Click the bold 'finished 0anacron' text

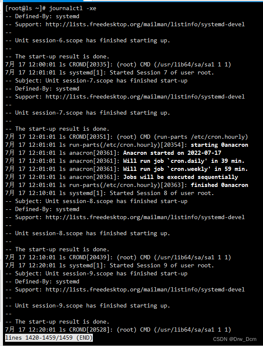coord(220,185)
